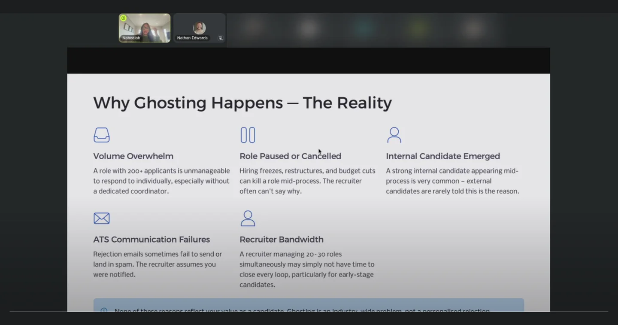Click the paragraph about managing 20-30 roles
The image size is (618, 325).
[x=307, y=270]
